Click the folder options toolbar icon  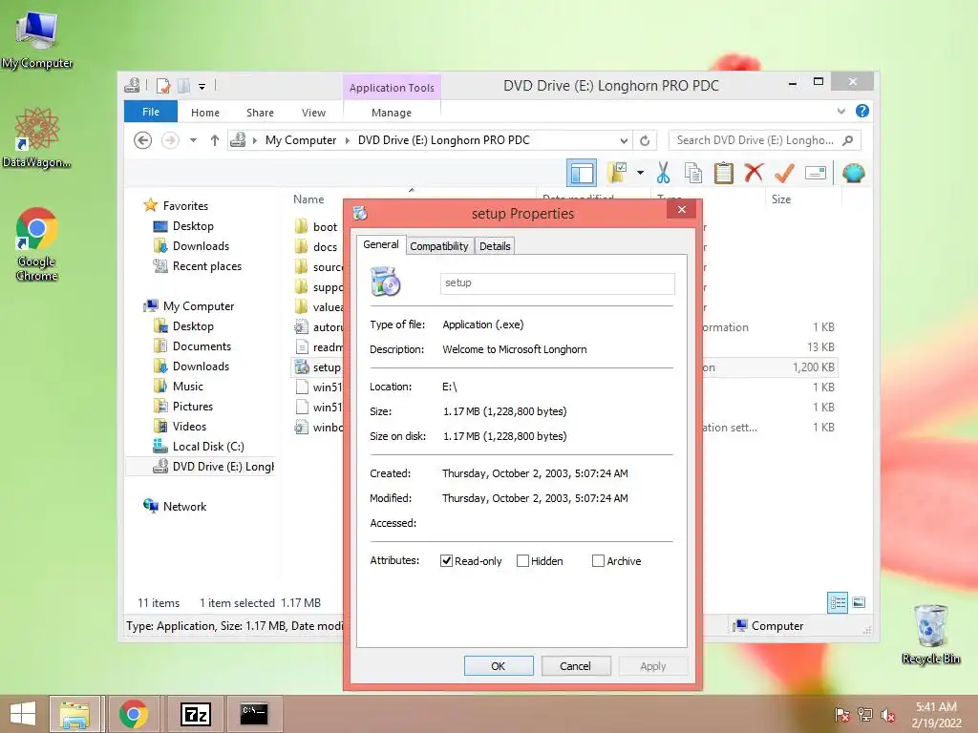pos(617,173)
